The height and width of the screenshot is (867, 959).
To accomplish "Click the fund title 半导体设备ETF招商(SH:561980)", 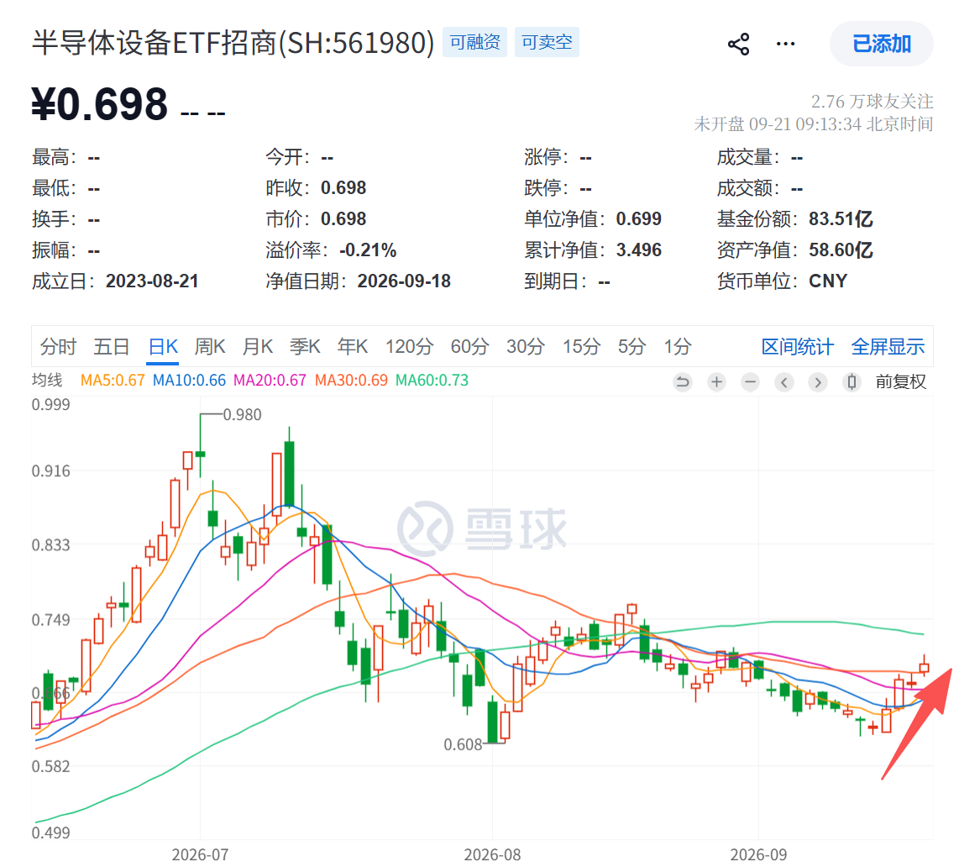I will [233, 43].
